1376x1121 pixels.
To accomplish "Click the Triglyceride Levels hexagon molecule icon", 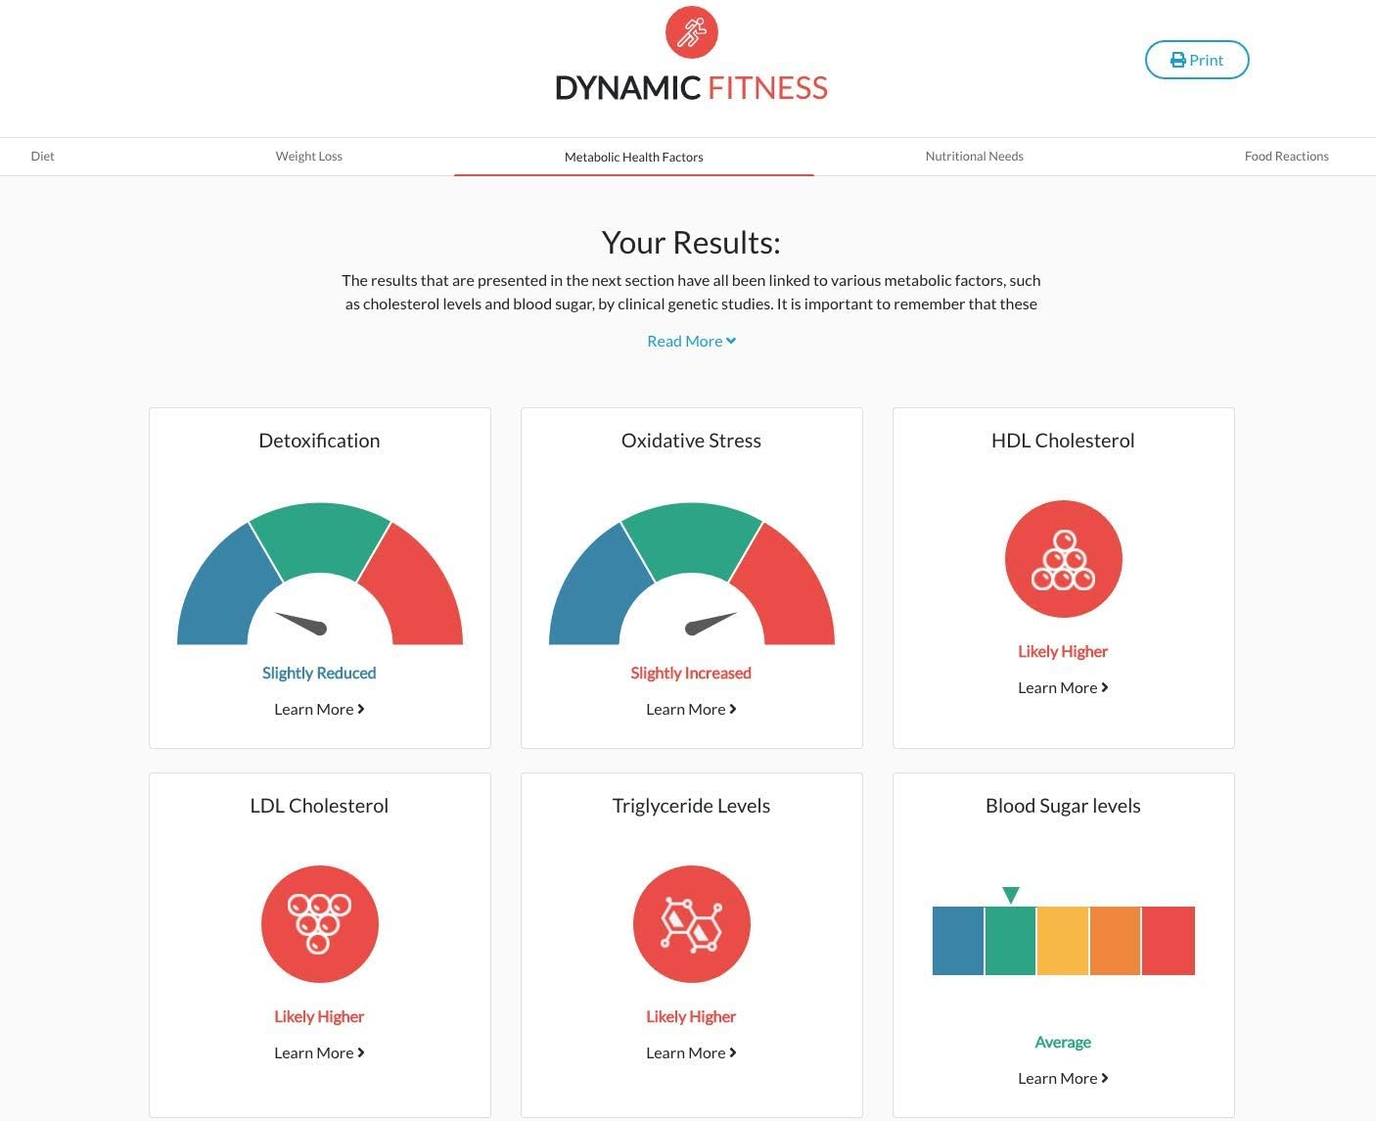I will [691, 923].
